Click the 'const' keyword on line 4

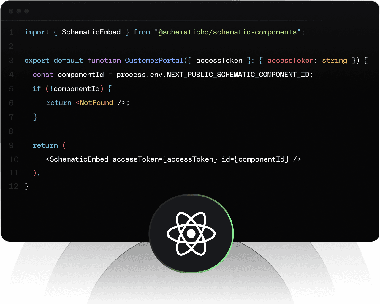pyautogui.click(x=43, y=75)
